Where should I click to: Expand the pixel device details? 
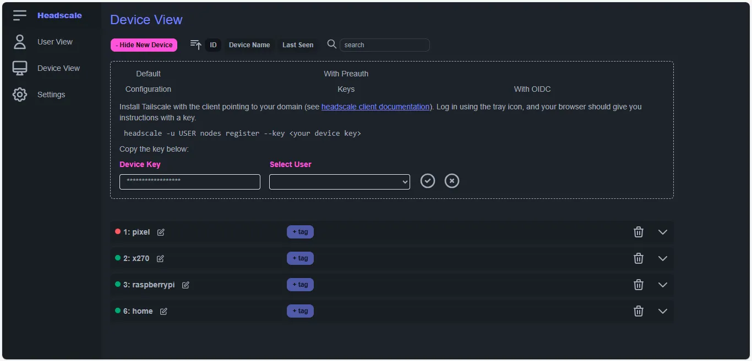662,232
